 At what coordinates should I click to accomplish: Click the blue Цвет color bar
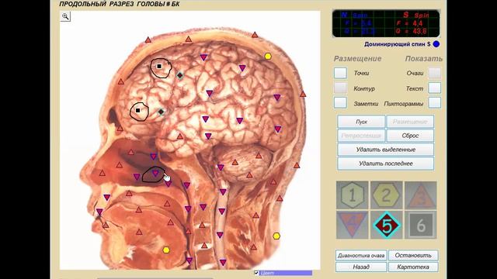tap(286, 273)
